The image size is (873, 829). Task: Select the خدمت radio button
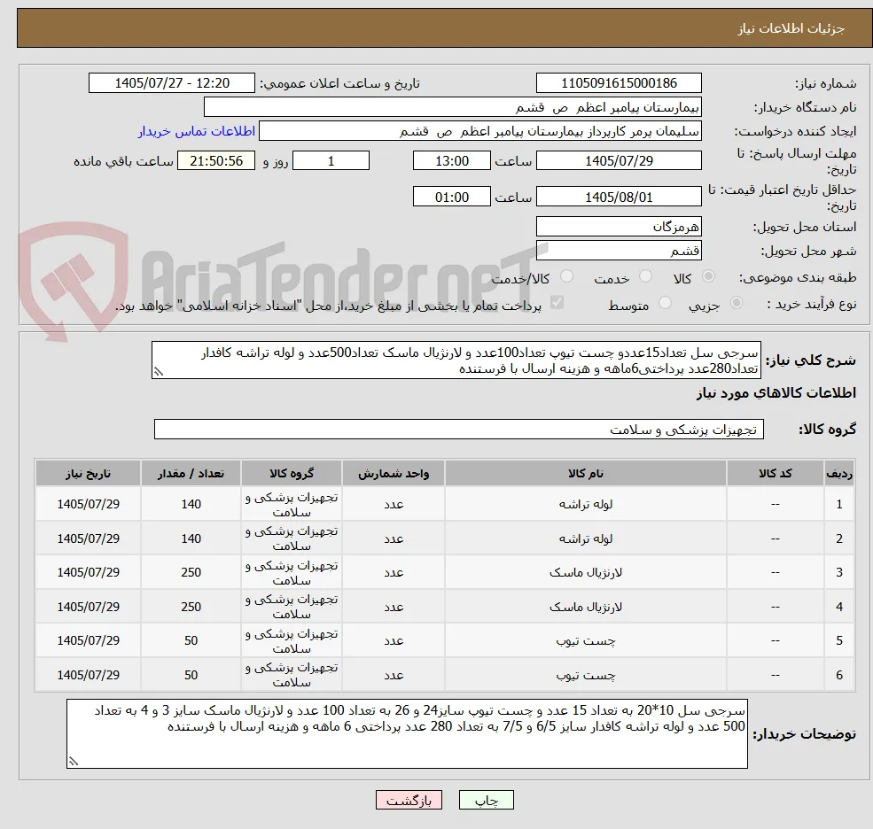(646, 276)
